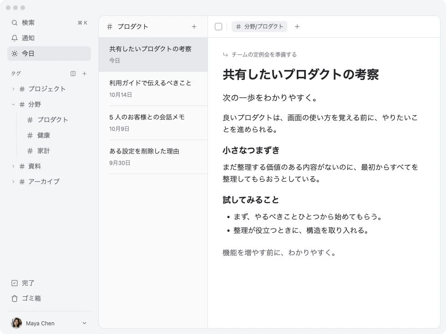
Task: Open note 共有したいプロダクトの考察 in list
Action: tap(153, 55)
